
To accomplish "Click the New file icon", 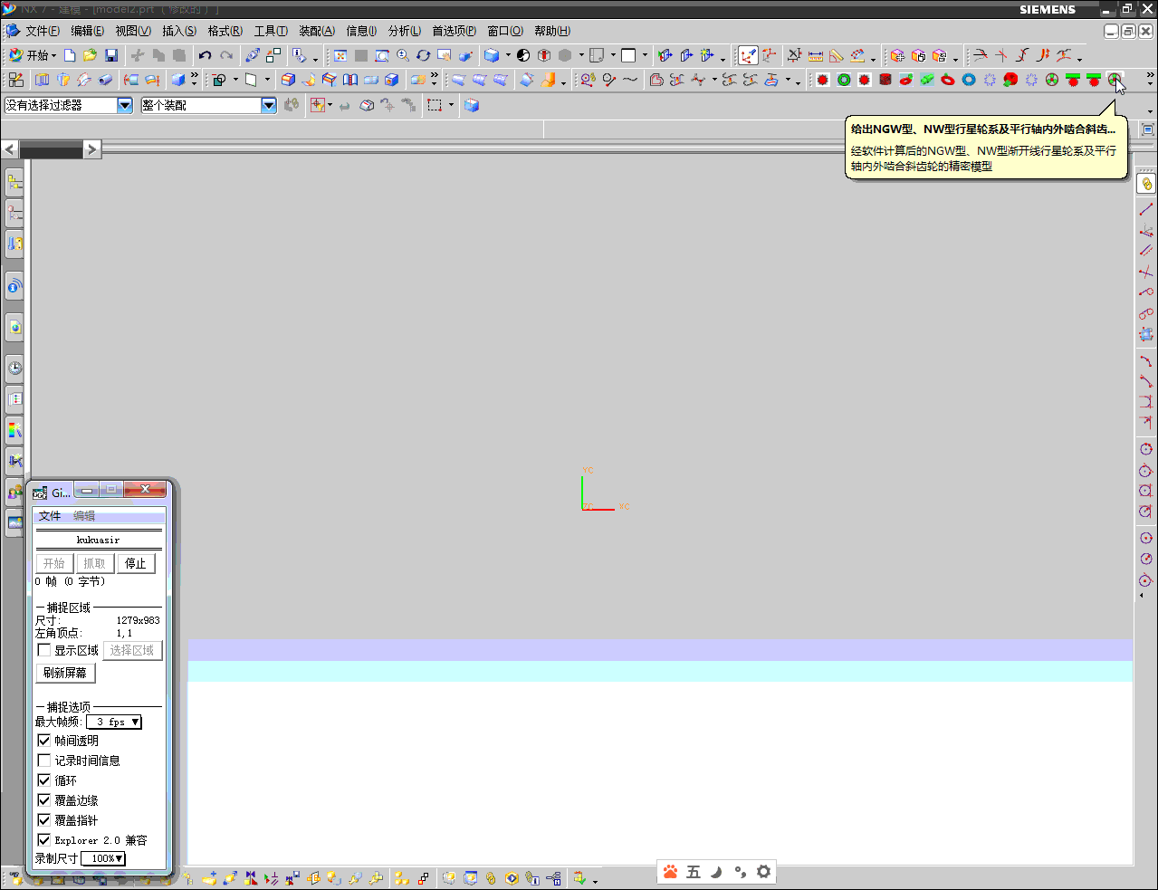I will [x=70, y=55].
